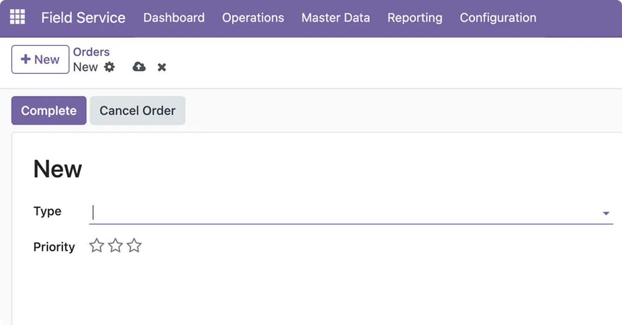Create a record with + New button

40,60
